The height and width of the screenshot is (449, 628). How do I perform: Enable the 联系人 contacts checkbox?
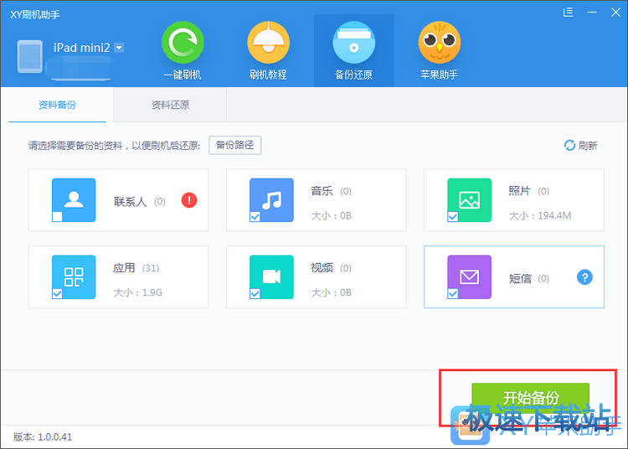pyautogui.click(x=57, y=217)
